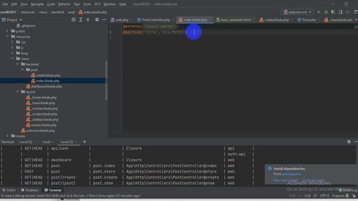This screenshot has width=358, height=201.
Task: Click Run 'npm install' link
Action: 285,180
